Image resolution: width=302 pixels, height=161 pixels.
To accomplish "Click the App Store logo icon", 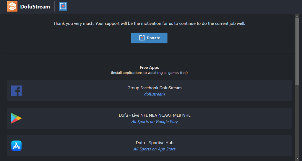I will [x=17, y=145].
